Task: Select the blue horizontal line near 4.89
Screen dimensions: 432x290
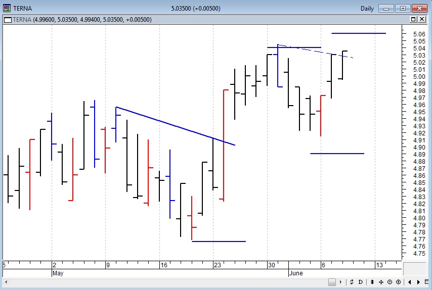Action: pyautogui.click(x=337, y=154)
